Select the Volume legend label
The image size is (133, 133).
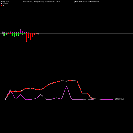pyautogui.click(x=5, y=4)
